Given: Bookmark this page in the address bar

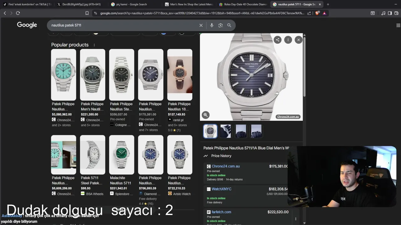Looking at the screenshot, I should [x=87, y=13].
